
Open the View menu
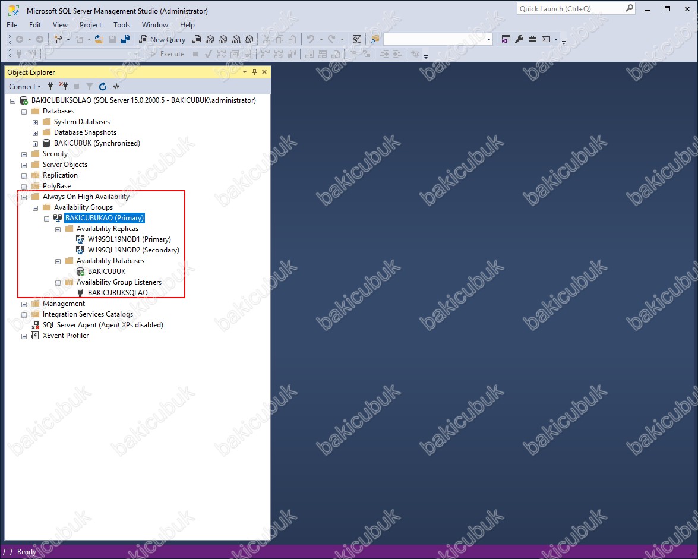pos(60,25)
